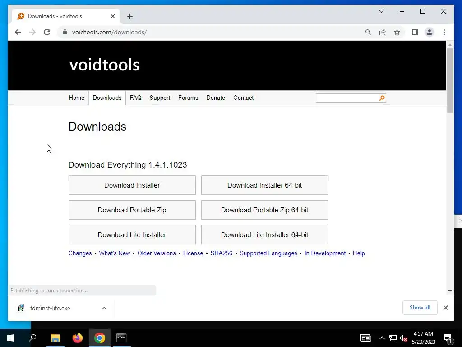Screen dimensions: 462x347
Task: Submit site search with orange magnifier
Action: point(382,98)
